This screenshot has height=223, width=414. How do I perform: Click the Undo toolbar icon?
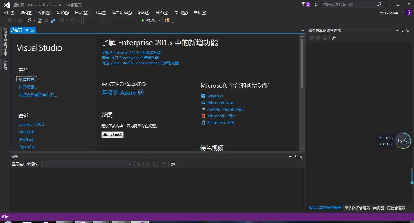coord(62,20)
